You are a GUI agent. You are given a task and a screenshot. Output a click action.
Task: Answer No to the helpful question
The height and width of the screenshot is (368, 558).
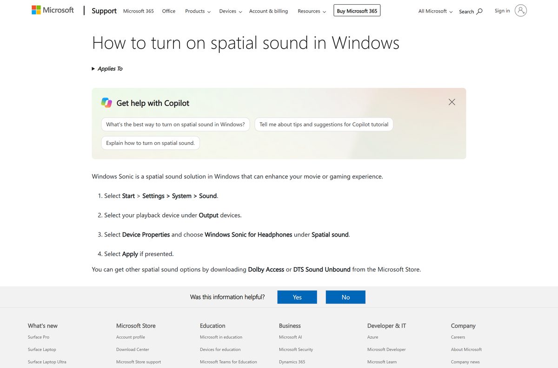(x=345, y=297)
